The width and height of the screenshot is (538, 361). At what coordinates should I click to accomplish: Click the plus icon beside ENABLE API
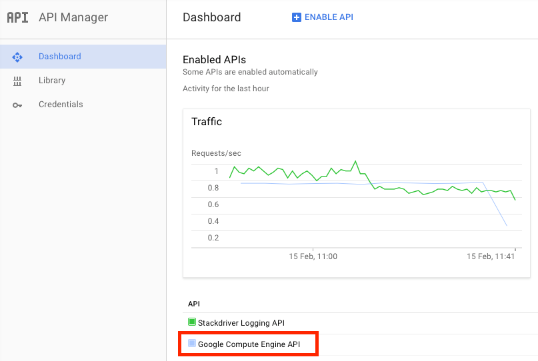point(297,17)
